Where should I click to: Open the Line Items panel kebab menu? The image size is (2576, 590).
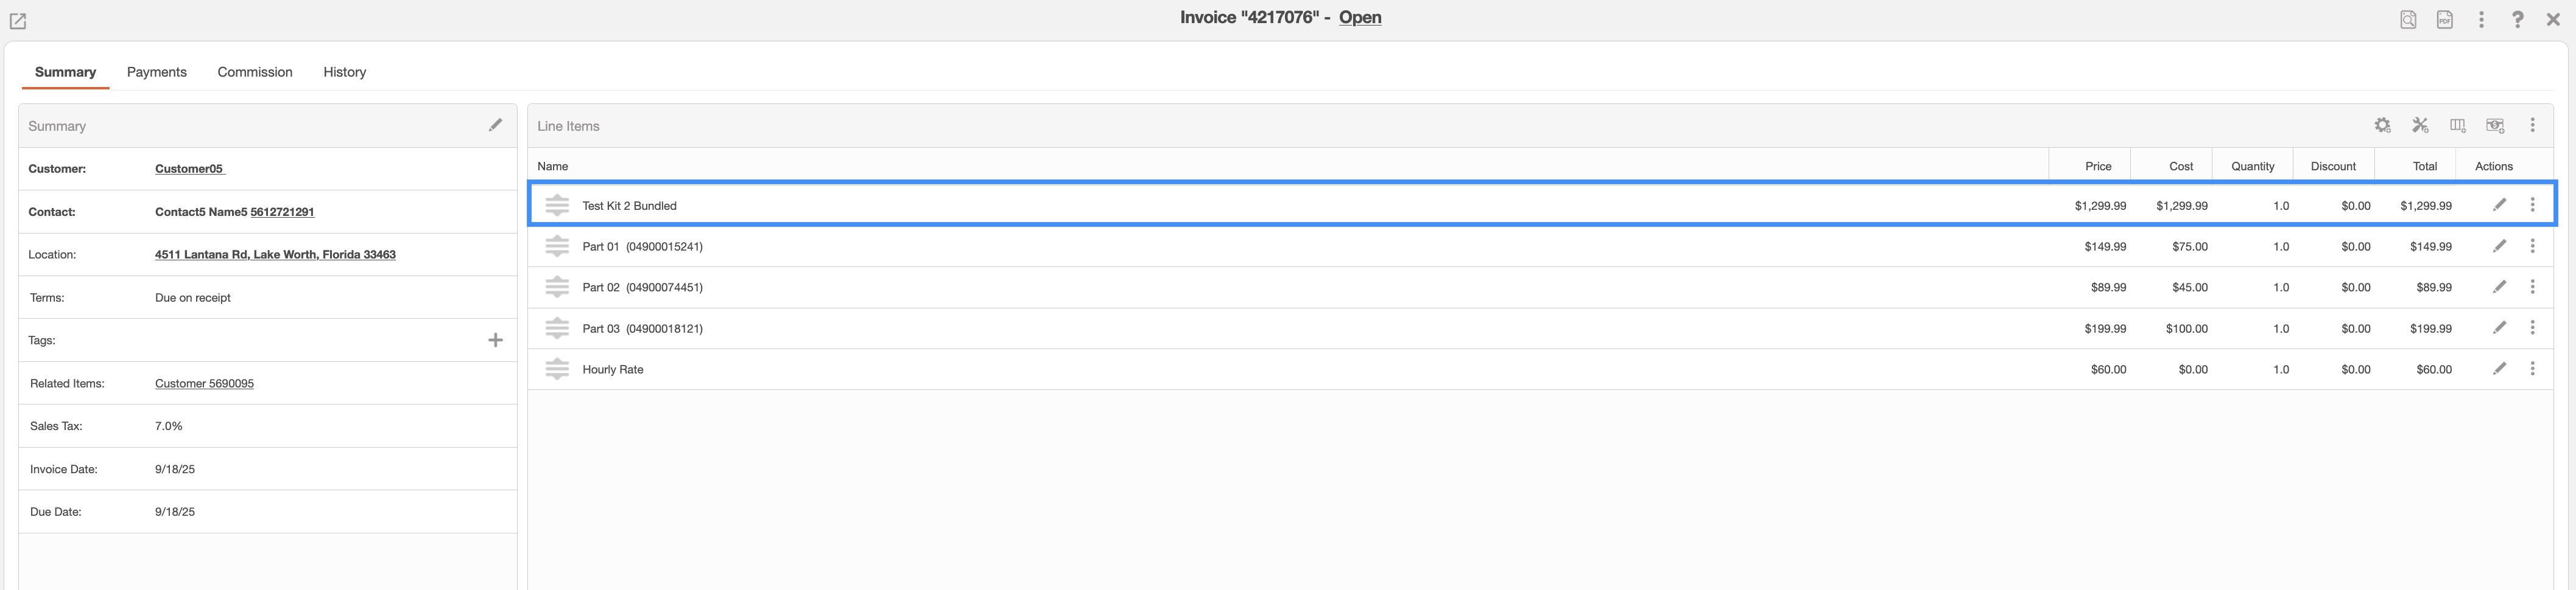[2532, 126]
